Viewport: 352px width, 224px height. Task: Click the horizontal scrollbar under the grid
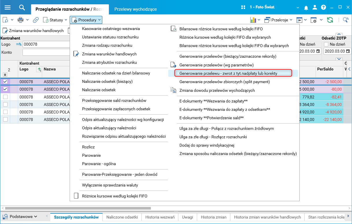78,208
